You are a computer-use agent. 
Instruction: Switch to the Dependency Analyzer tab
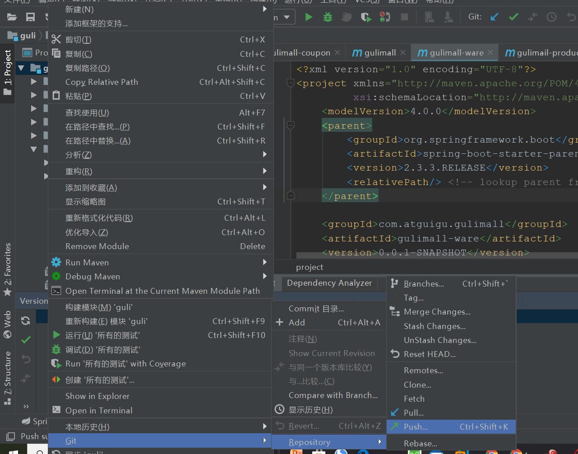pos(329,283)
